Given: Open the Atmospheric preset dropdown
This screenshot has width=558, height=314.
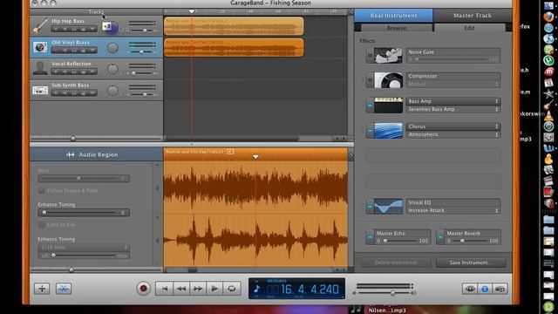Looking at the screenshot, I should tap(453, 134).
